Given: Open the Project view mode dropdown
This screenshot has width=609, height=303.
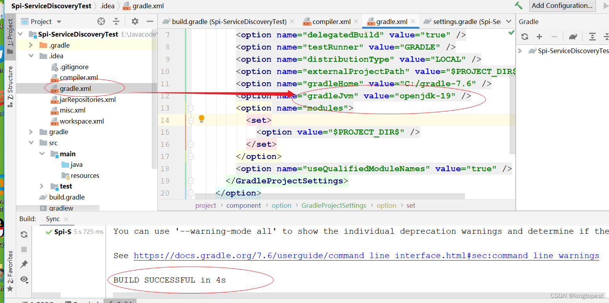Looking at the screenshot, I should 59,22.
